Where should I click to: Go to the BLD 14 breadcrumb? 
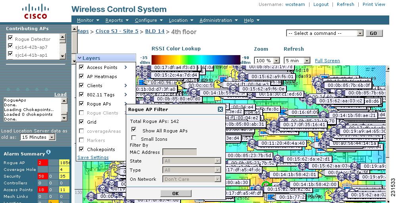[x=155, y=31]
